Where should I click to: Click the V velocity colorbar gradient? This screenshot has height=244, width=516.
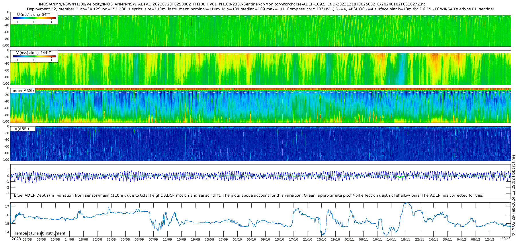pyautogui.click(x=34, y=56)
